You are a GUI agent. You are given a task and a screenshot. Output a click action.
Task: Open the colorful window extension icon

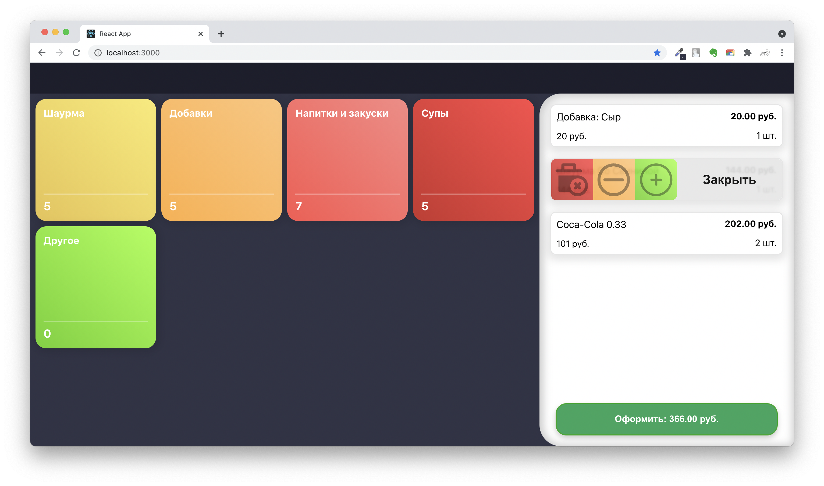pos(730,53)
